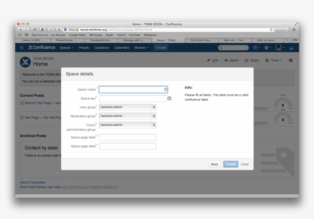
Task: Open the Forum administrators group dropdown
Action: pos(128,125)
